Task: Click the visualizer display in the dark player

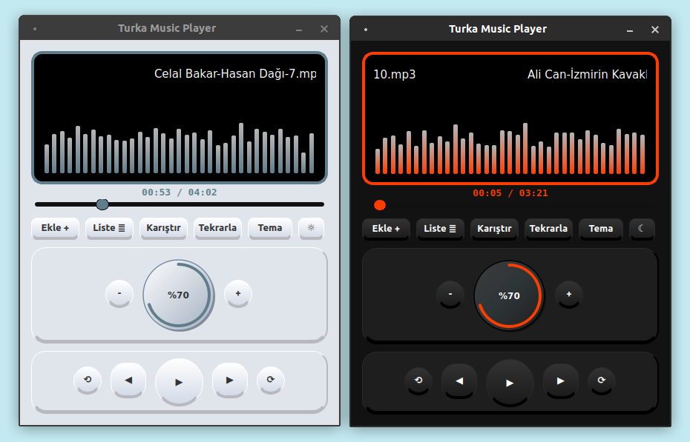Action: (x=510, y=118)
